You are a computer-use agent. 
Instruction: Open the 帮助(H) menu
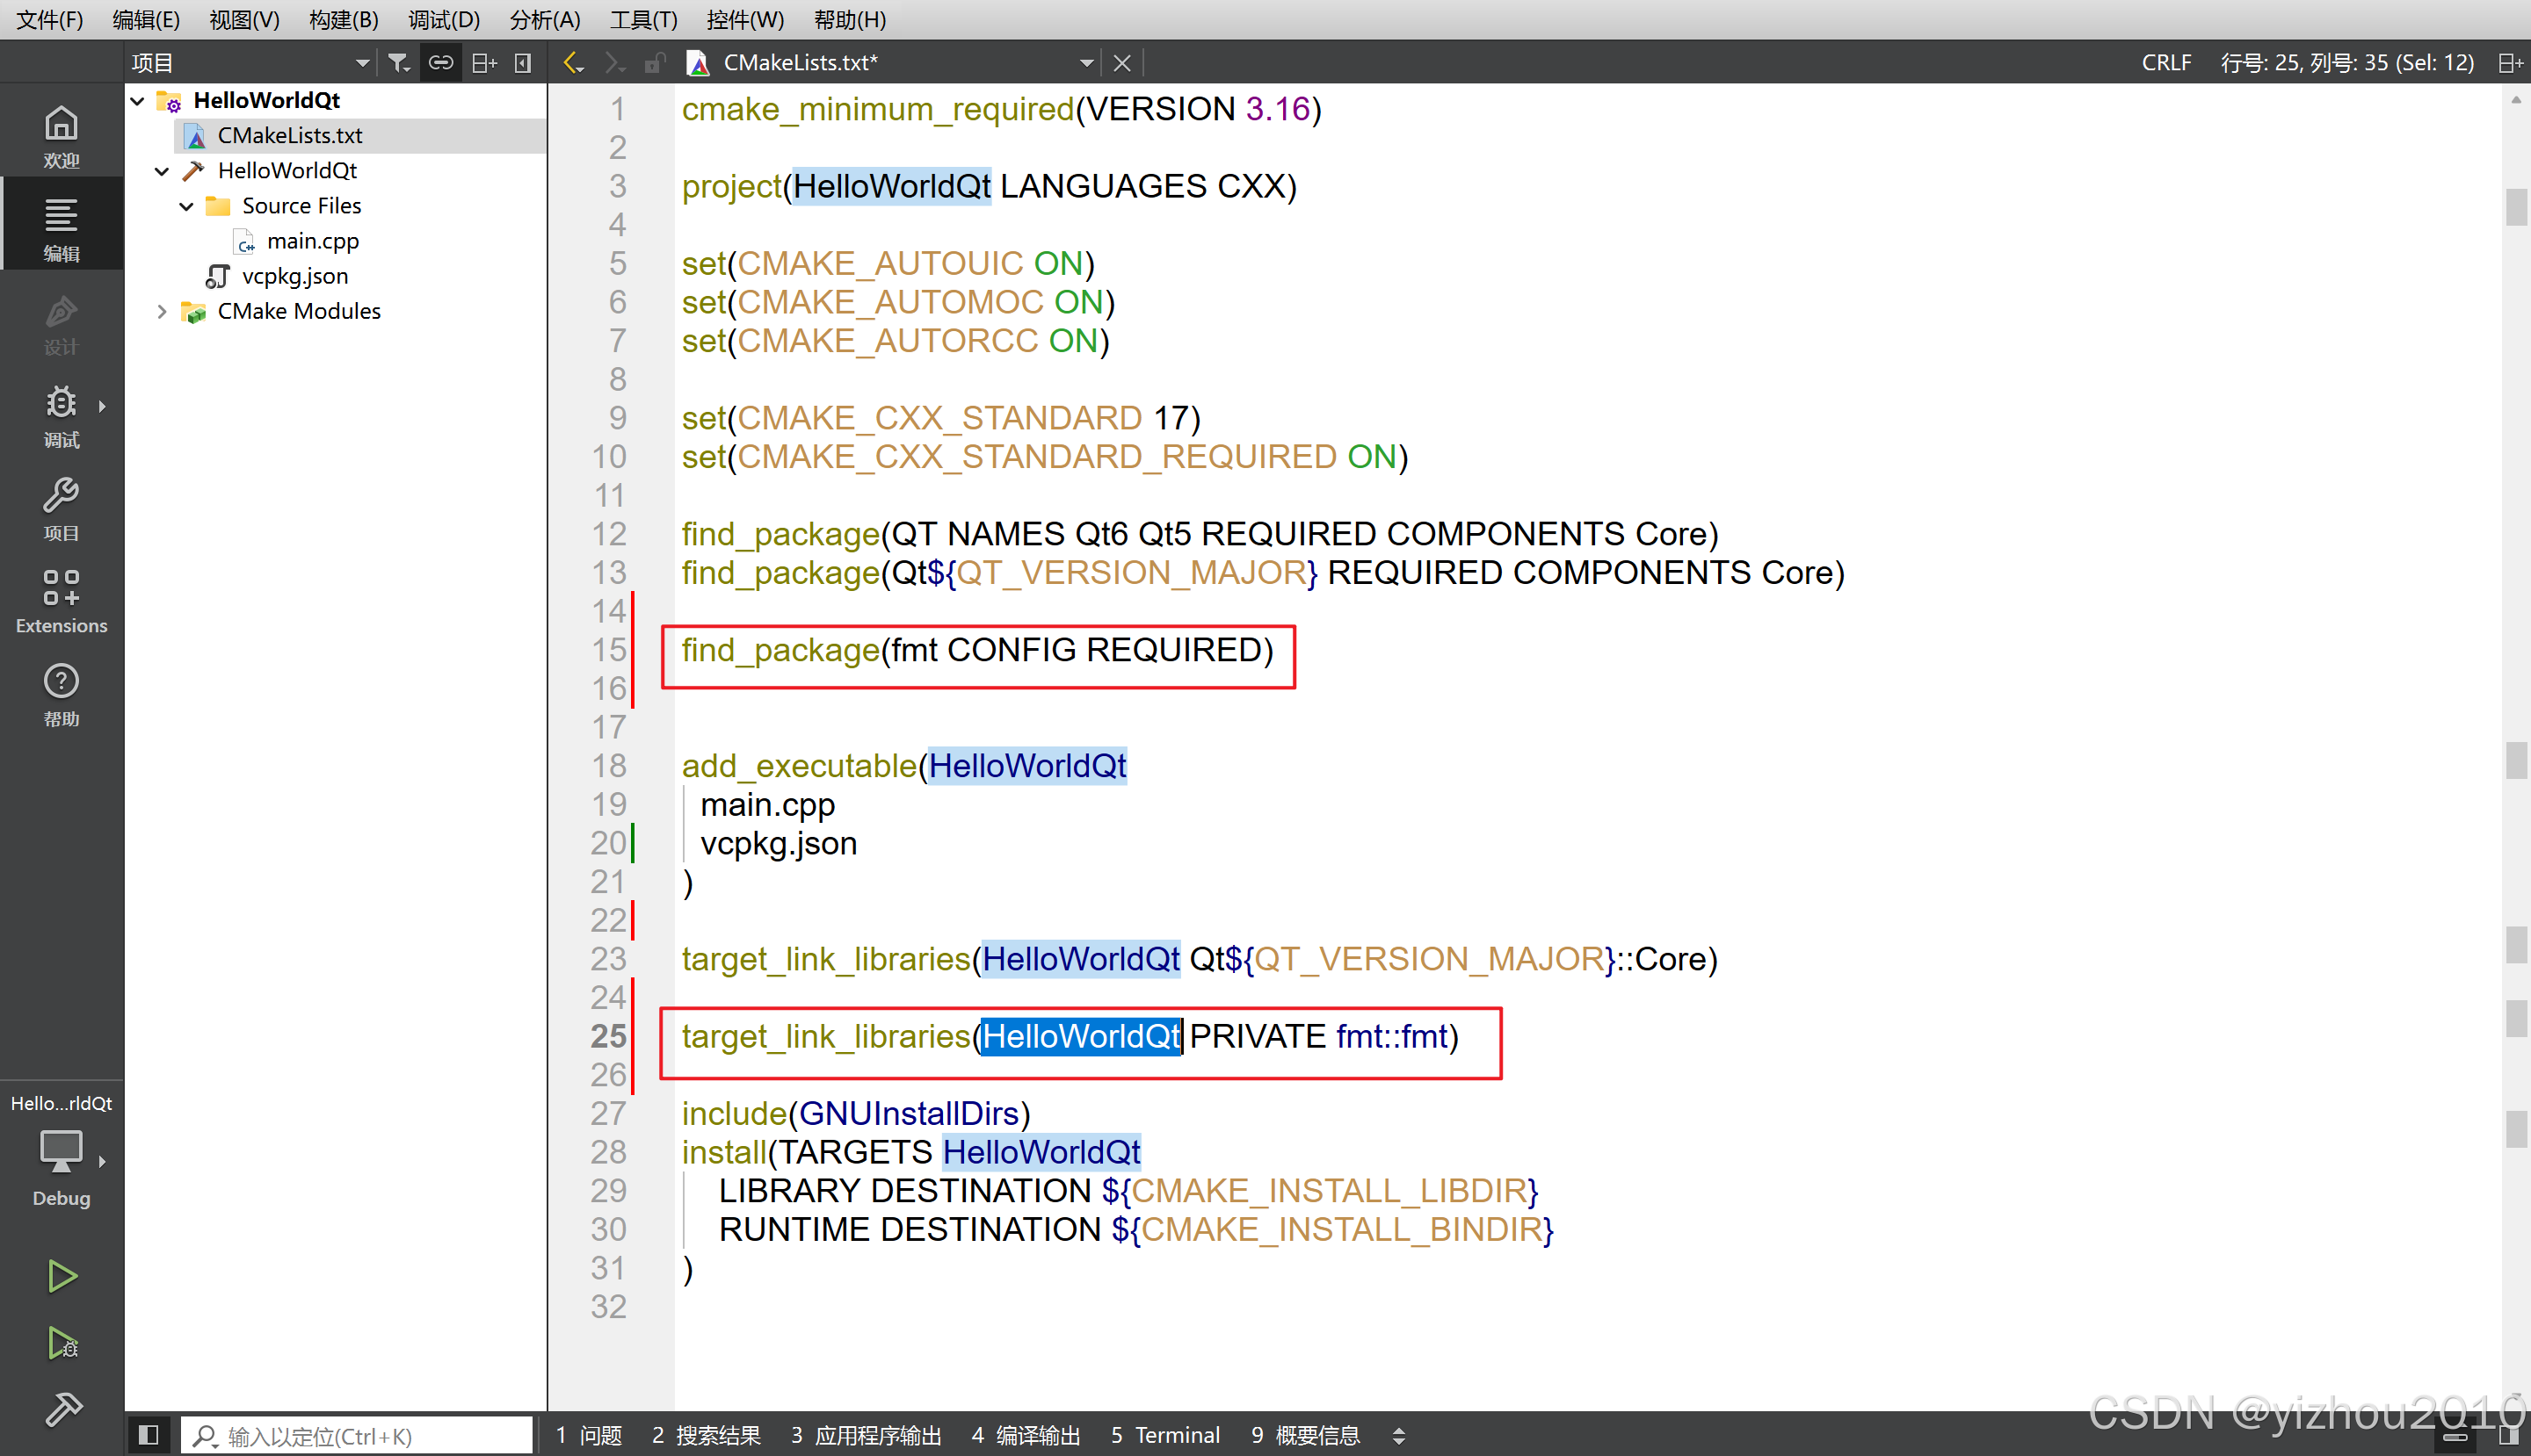pos(850,19)
